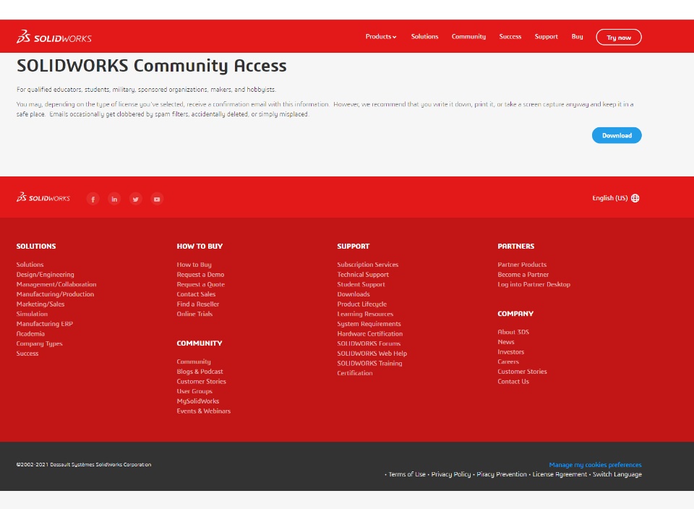Open the Privacy Policy link
Screen dimensions: 694x509
(x=451, y=474)
